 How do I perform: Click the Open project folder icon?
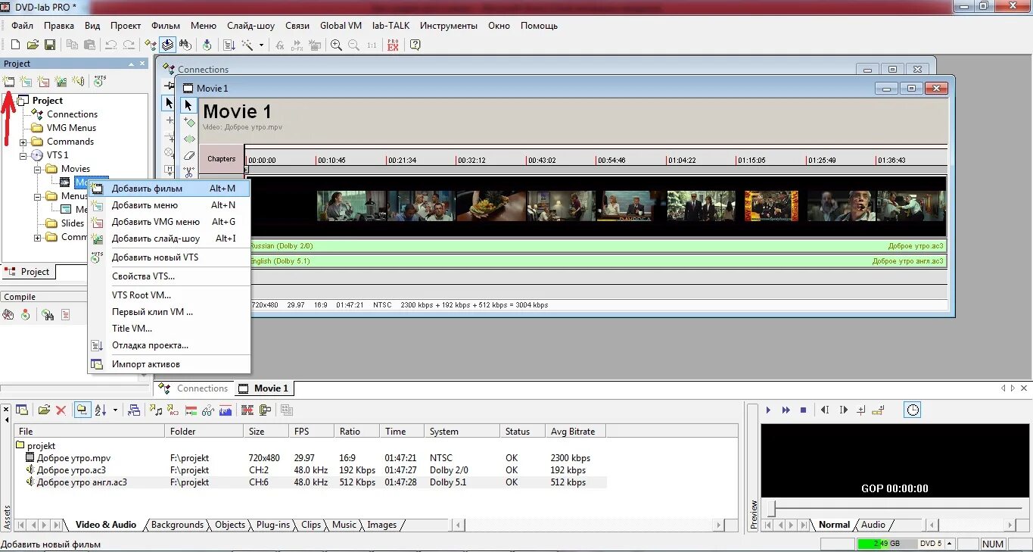[33, 45]
